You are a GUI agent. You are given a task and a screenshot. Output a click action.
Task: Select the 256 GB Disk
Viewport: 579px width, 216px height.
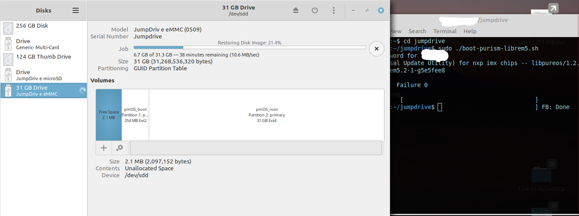[x=43, y=28]
